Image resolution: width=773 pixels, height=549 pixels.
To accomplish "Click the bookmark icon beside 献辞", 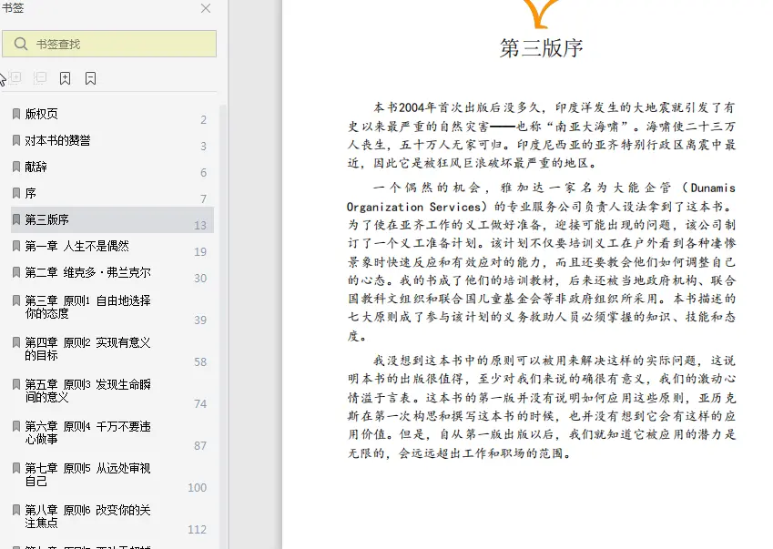I will pos(16,167).
